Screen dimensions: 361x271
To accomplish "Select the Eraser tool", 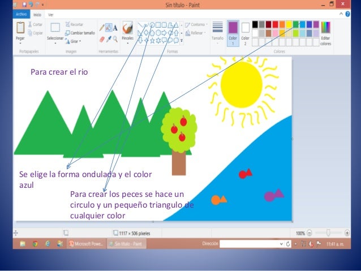I will coord(102,40).
